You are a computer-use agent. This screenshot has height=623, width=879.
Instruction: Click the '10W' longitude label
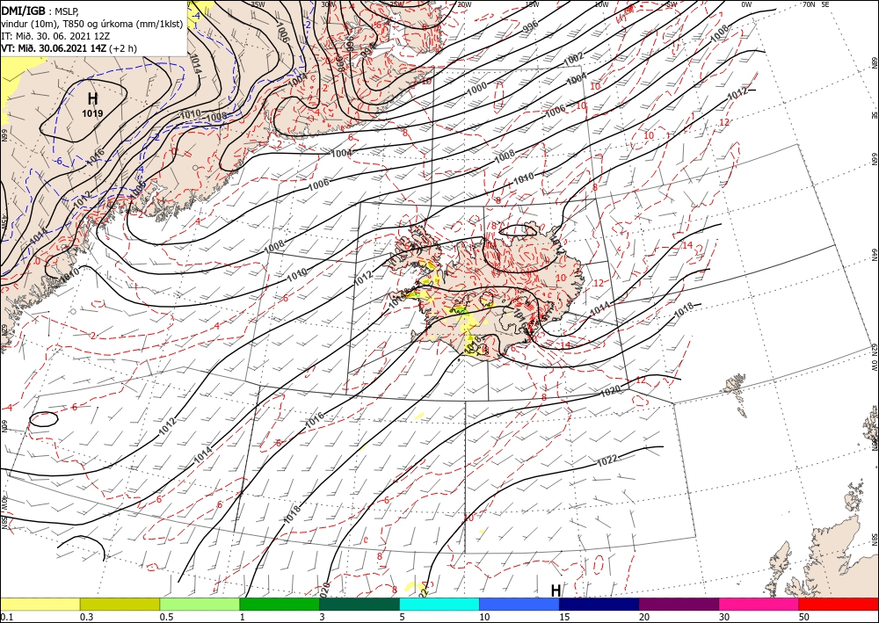[x=601, y=4]
